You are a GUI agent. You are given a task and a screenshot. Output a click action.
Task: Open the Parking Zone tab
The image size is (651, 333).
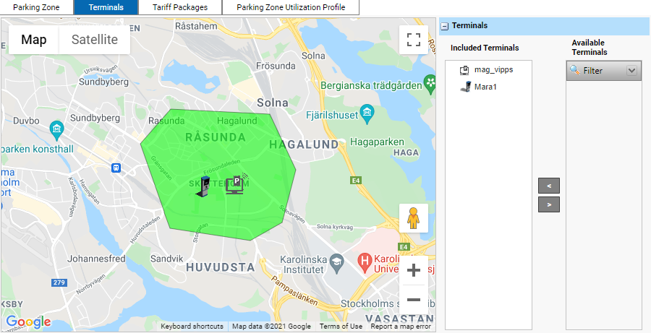[37, 7]
